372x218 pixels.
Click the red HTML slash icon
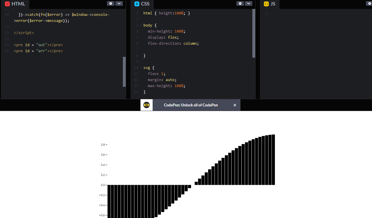pos(8,4)
